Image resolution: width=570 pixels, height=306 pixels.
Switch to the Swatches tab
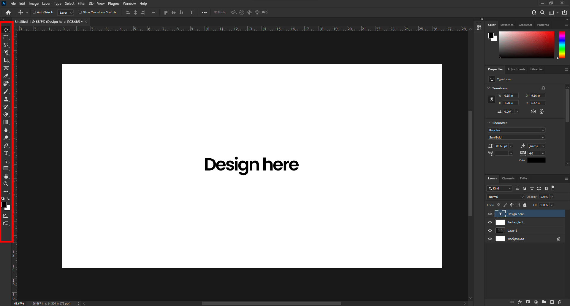click(x=507, y=25)
